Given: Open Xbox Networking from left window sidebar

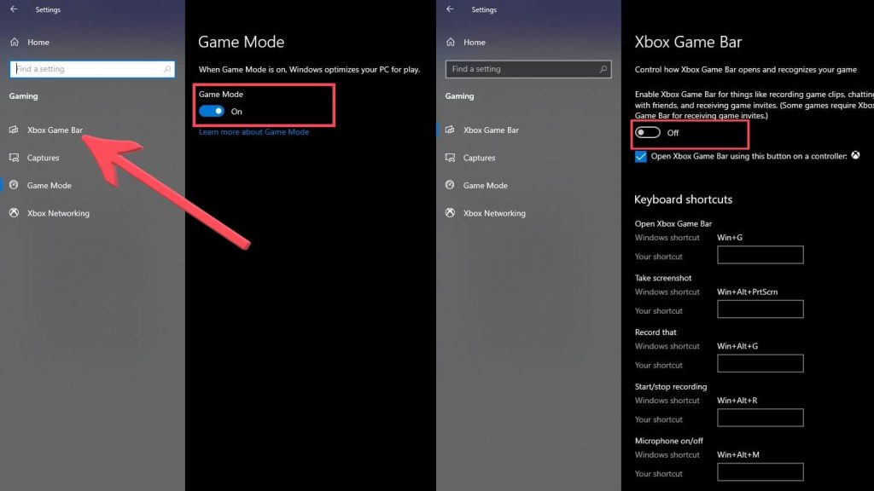Looking at the screenshot, I should 58,213.
